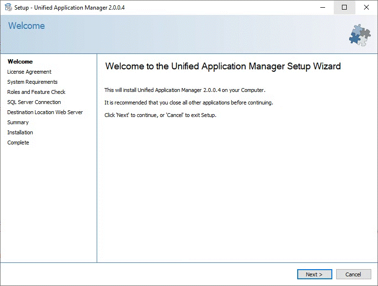
Task: Cancel the setup wizard
Action: 353,274
